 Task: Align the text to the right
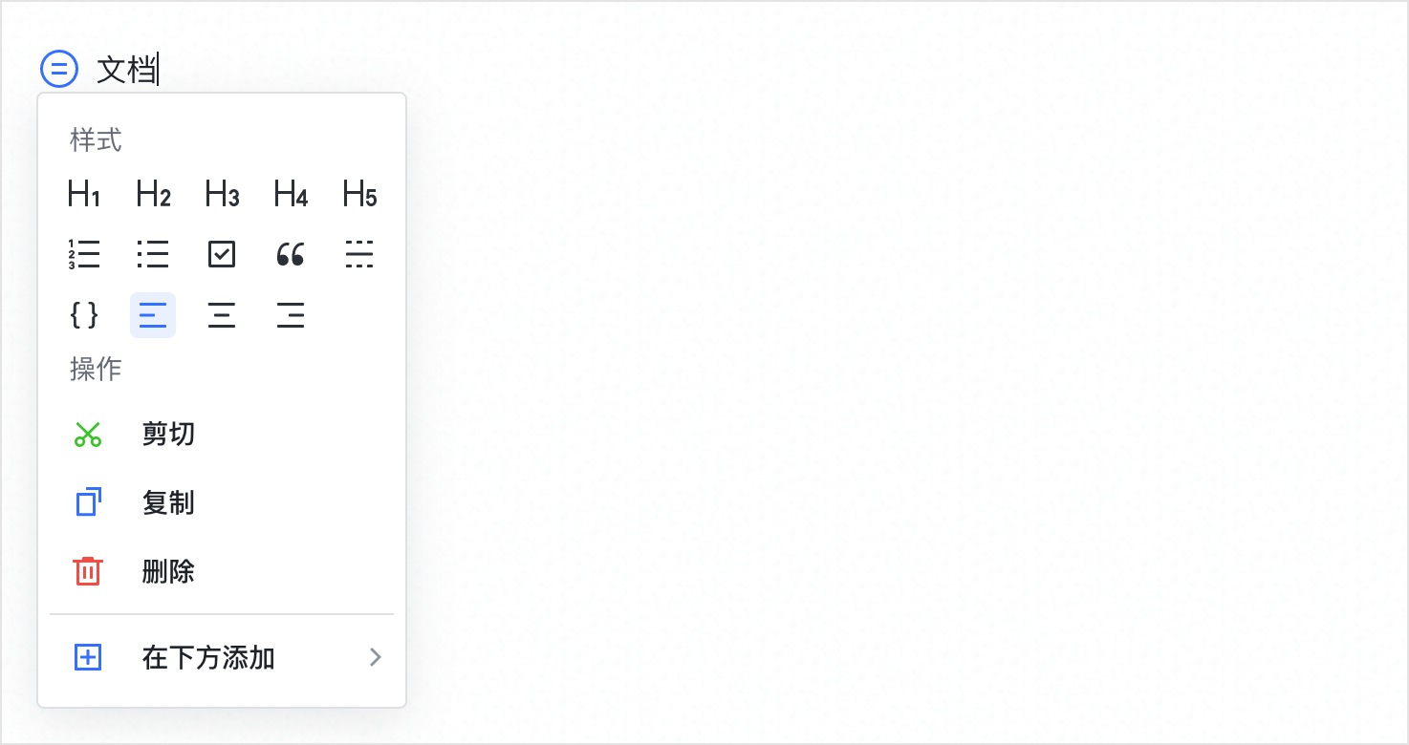[291, 315]
